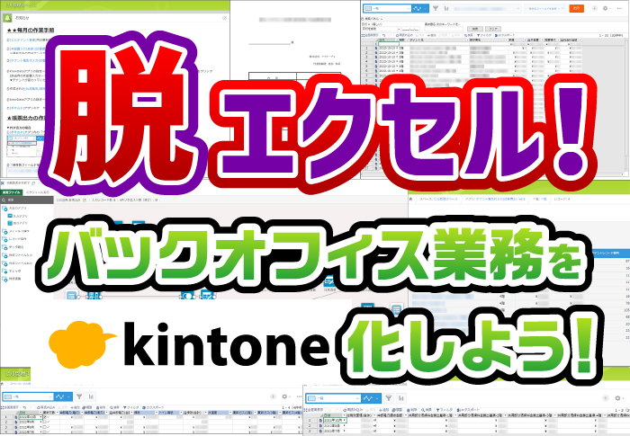Open the settings gear in the bottom-right list
The height and width of the screenshot is (436, 630).
pos(617,398)
